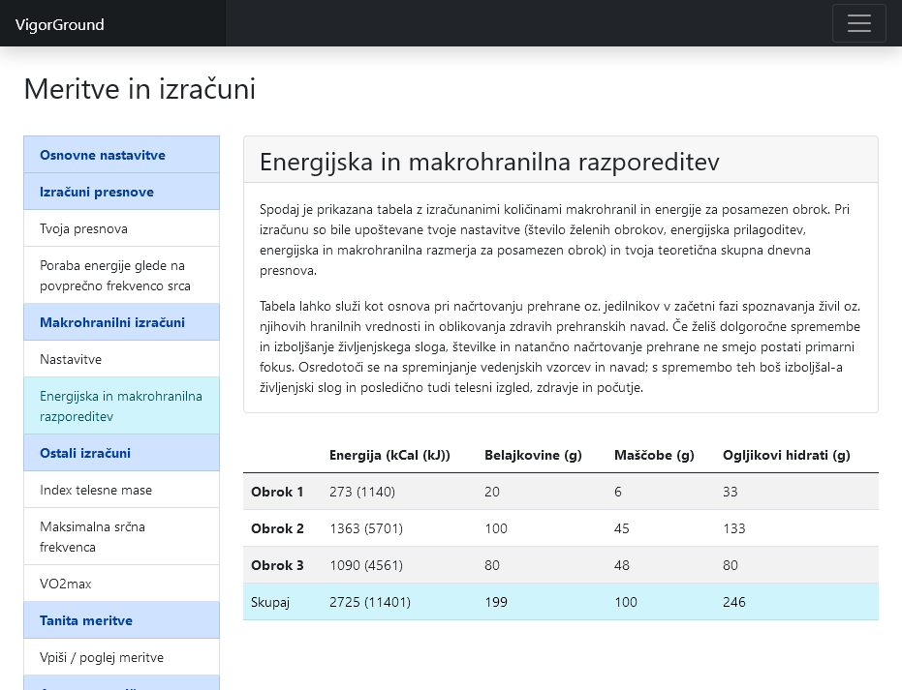Select Makrohranilni izračuni sidebar header

[112, 321]
